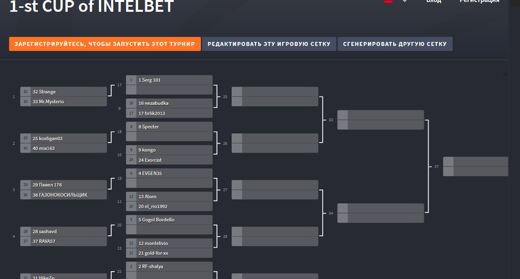Viewport: 520px width, 279px height.
Task: Click the vertical scrollbar on right edge
Action: pyautogui.click(x=514, y=139)
